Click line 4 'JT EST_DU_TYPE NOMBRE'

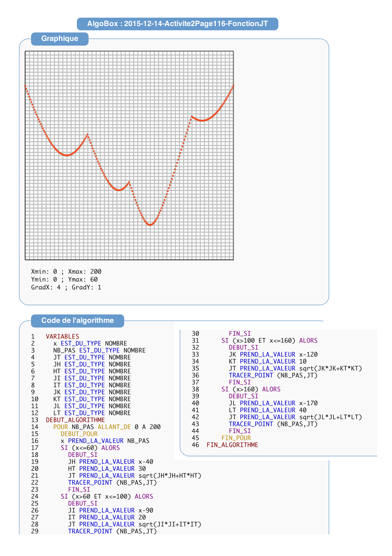point(92,357)
